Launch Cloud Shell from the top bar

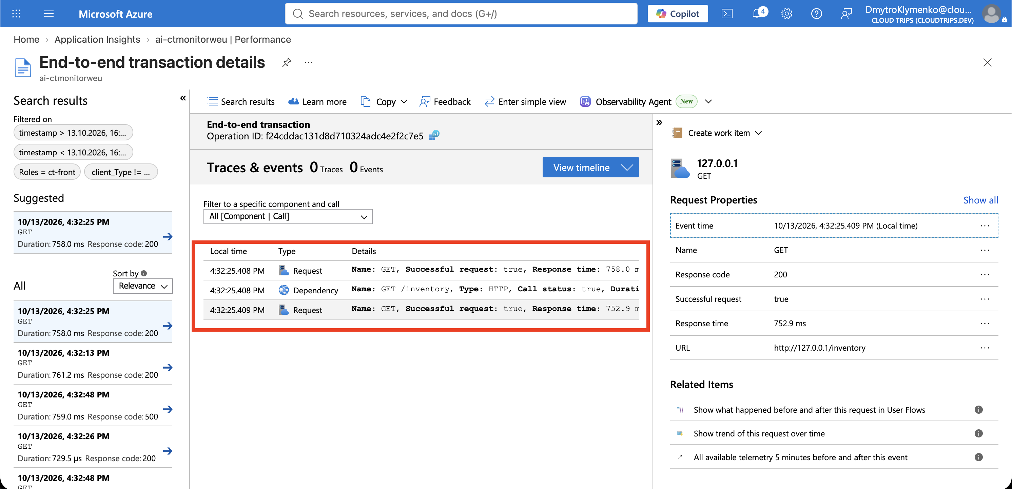tap(727, 14)
